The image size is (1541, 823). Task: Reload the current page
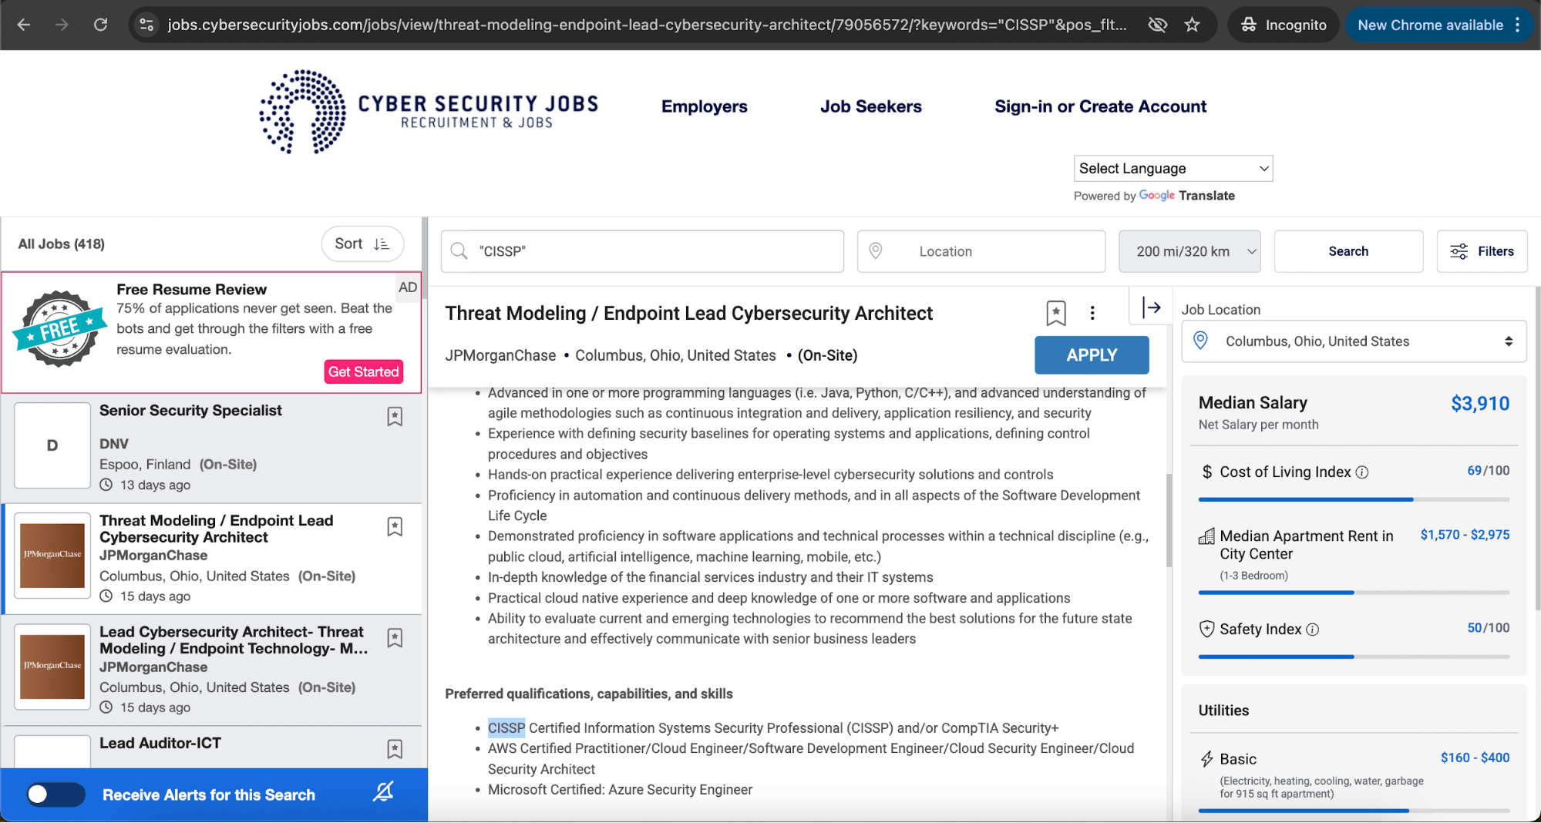(x=100, y=25)
